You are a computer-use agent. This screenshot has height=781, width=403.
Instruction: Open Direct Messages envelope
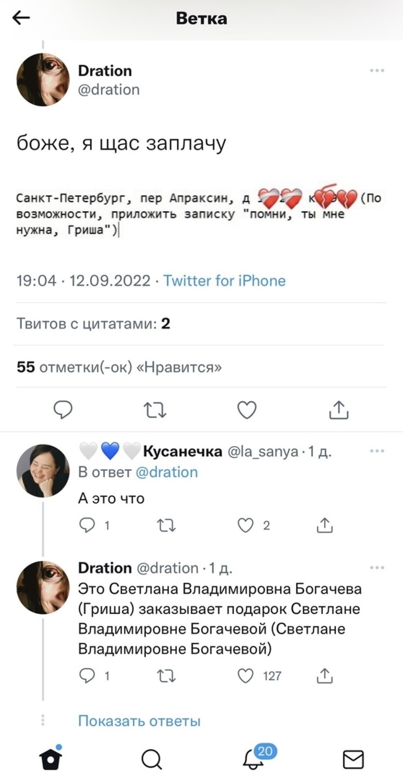(353, 759)
